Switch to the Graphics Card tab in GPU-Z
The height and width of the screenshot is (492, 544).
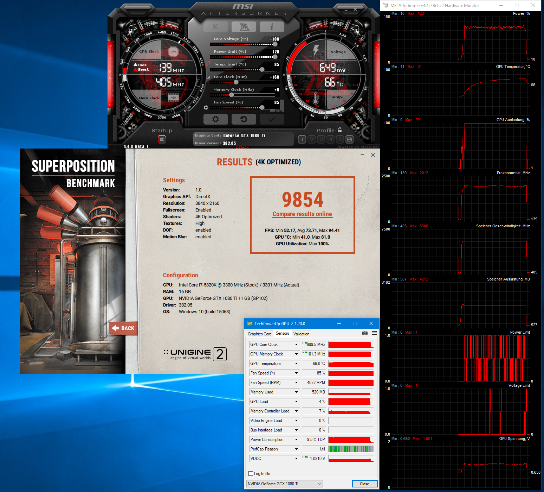tap(259, 334)
